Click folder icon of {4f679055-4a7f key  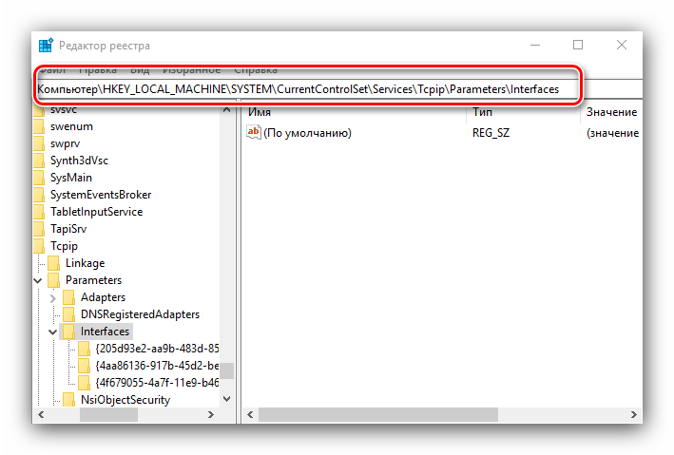[x=84, y=383]
